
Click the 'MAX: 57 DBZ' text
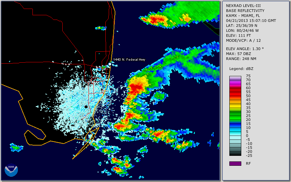pos(238,54)
